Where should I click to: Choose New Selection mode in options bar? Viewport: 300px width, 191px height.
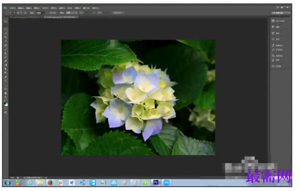tap(15, 13)
